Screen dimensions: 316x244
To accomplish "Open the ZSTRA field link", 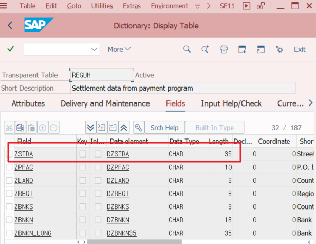I will [x=24, y=154].
